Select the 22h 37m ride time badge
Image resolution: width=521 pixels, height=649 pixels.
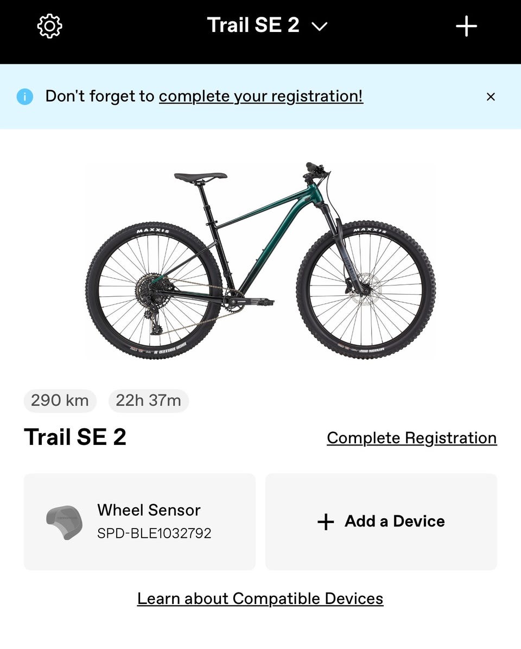click(148, 401)
